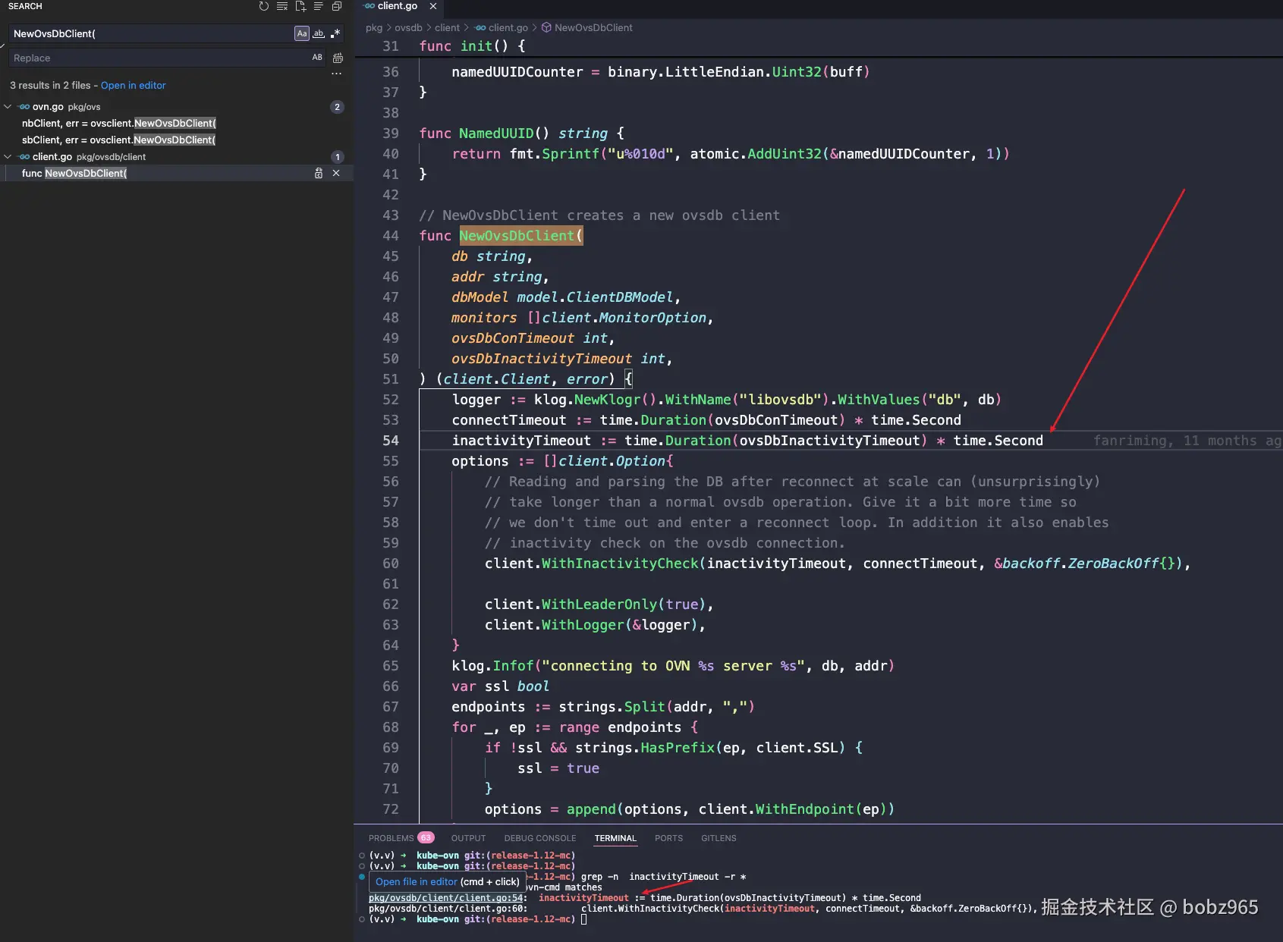Toggle Preserve Case in Replace field
The width and height of the screenshot is (1283, 942).
(317, 58)
